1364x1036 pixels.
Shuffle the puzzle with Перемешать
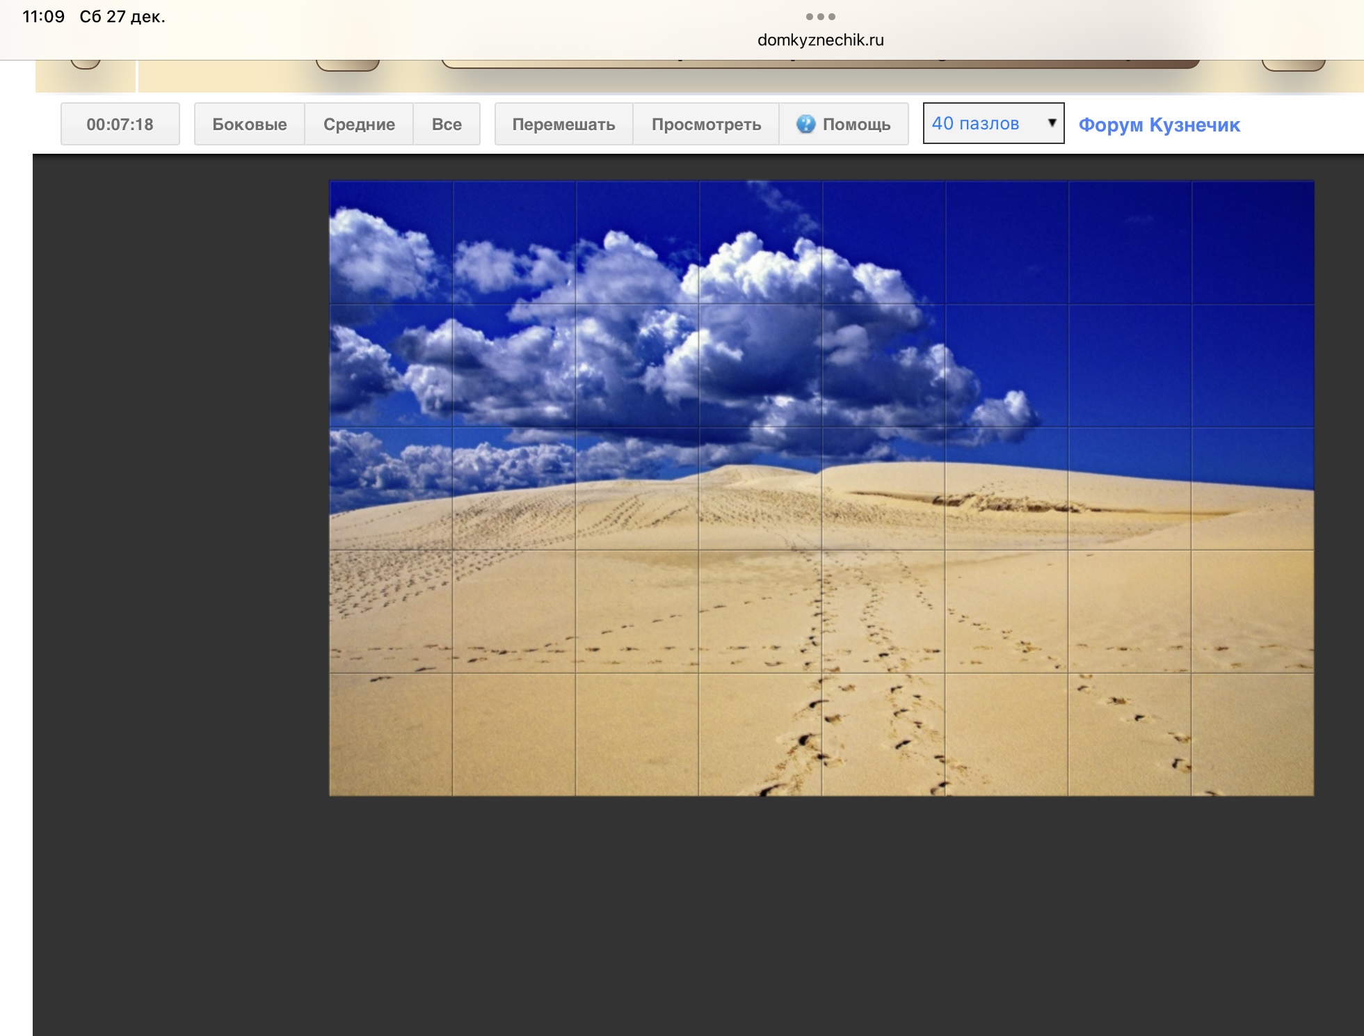coord(563,125)
